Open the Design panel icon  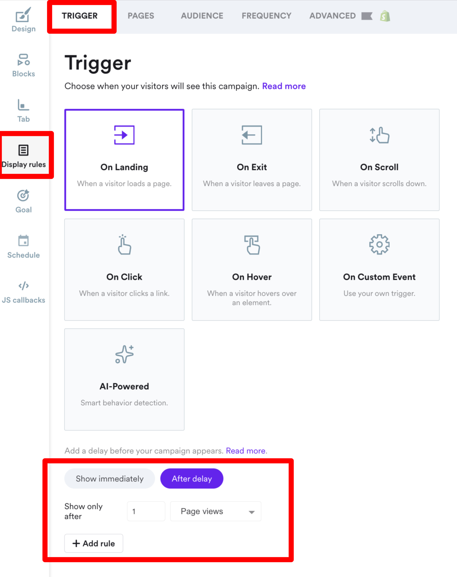point(23,16)
